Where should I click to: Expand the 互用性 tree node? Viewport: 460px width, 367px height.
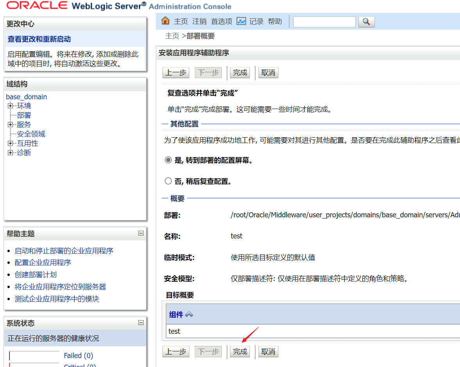[10, 143]
